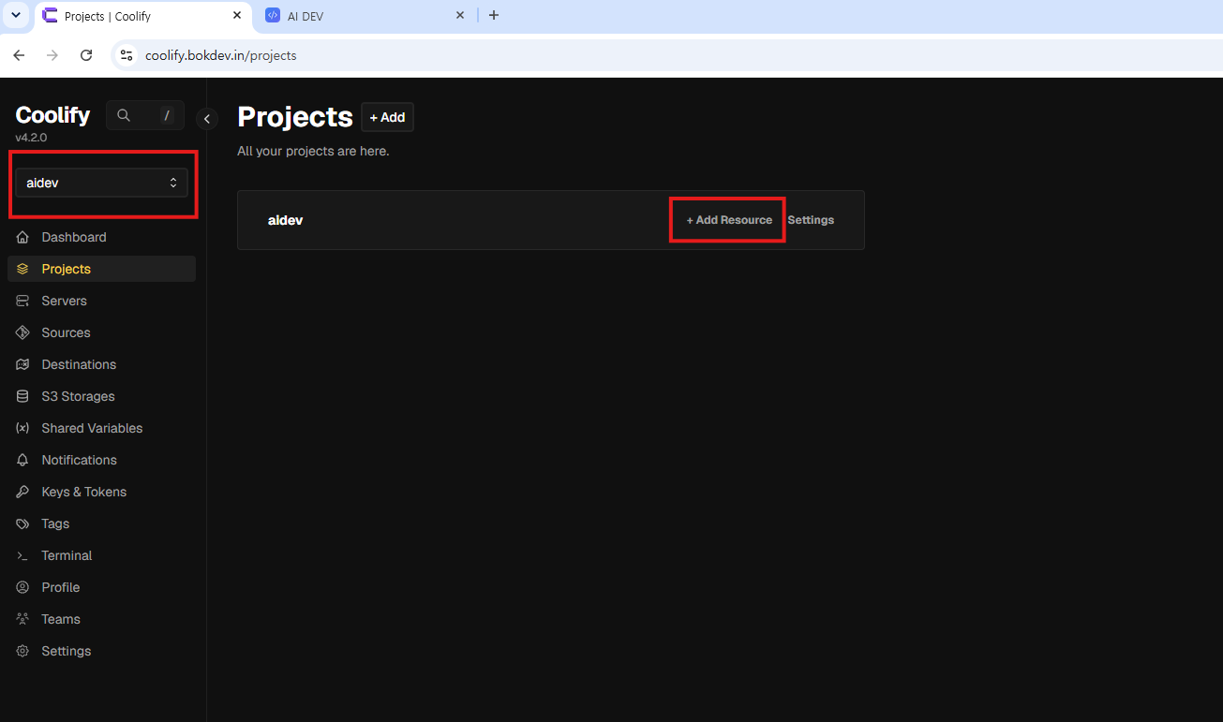Click the v4.2.0 version label

tap(31, 138)
